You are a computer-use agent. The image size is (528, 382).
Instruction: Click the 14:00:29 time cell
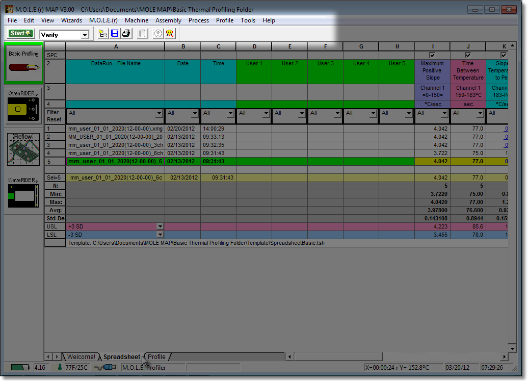pos(218,129)
